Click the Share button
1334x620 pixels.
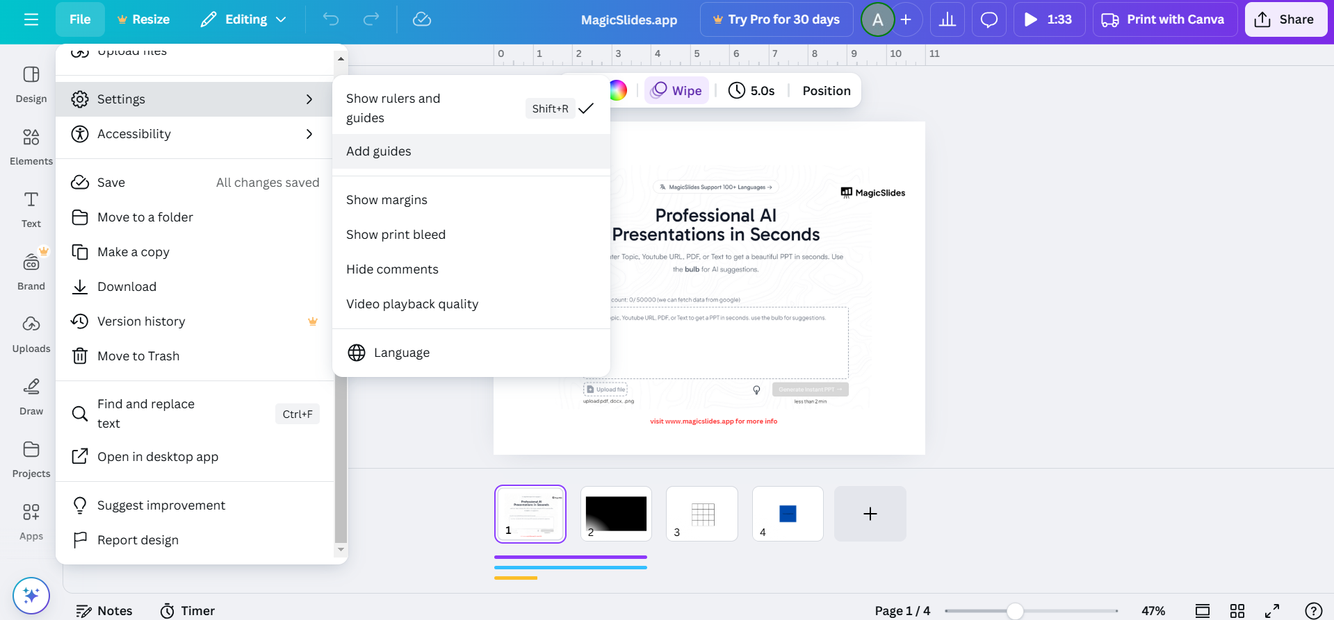coord(1285,19)
